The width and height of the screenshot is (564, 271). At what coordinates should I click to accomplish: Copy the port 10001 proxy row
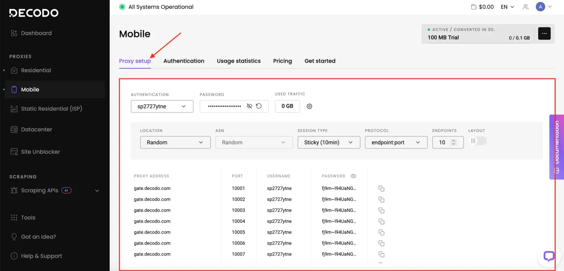coord(382,189)
